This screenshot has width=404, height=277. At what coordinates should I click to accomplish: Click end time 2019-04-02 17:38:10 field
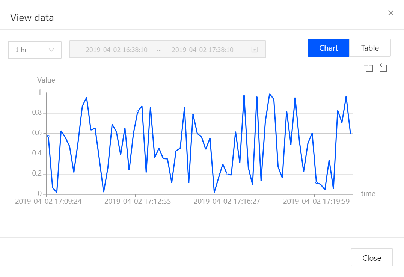[x=202, y=50]
